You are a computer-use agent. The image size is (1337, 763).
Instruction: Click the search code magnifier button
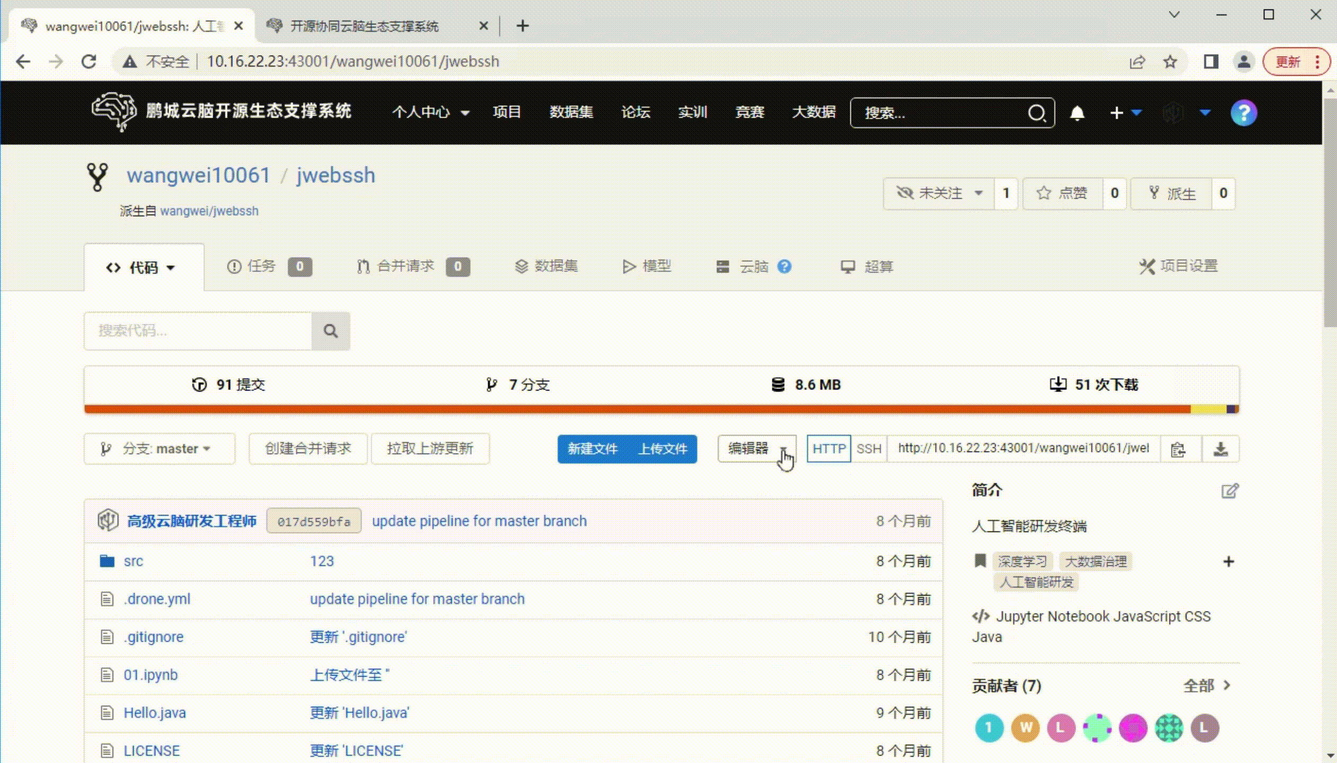pos(330,331)
